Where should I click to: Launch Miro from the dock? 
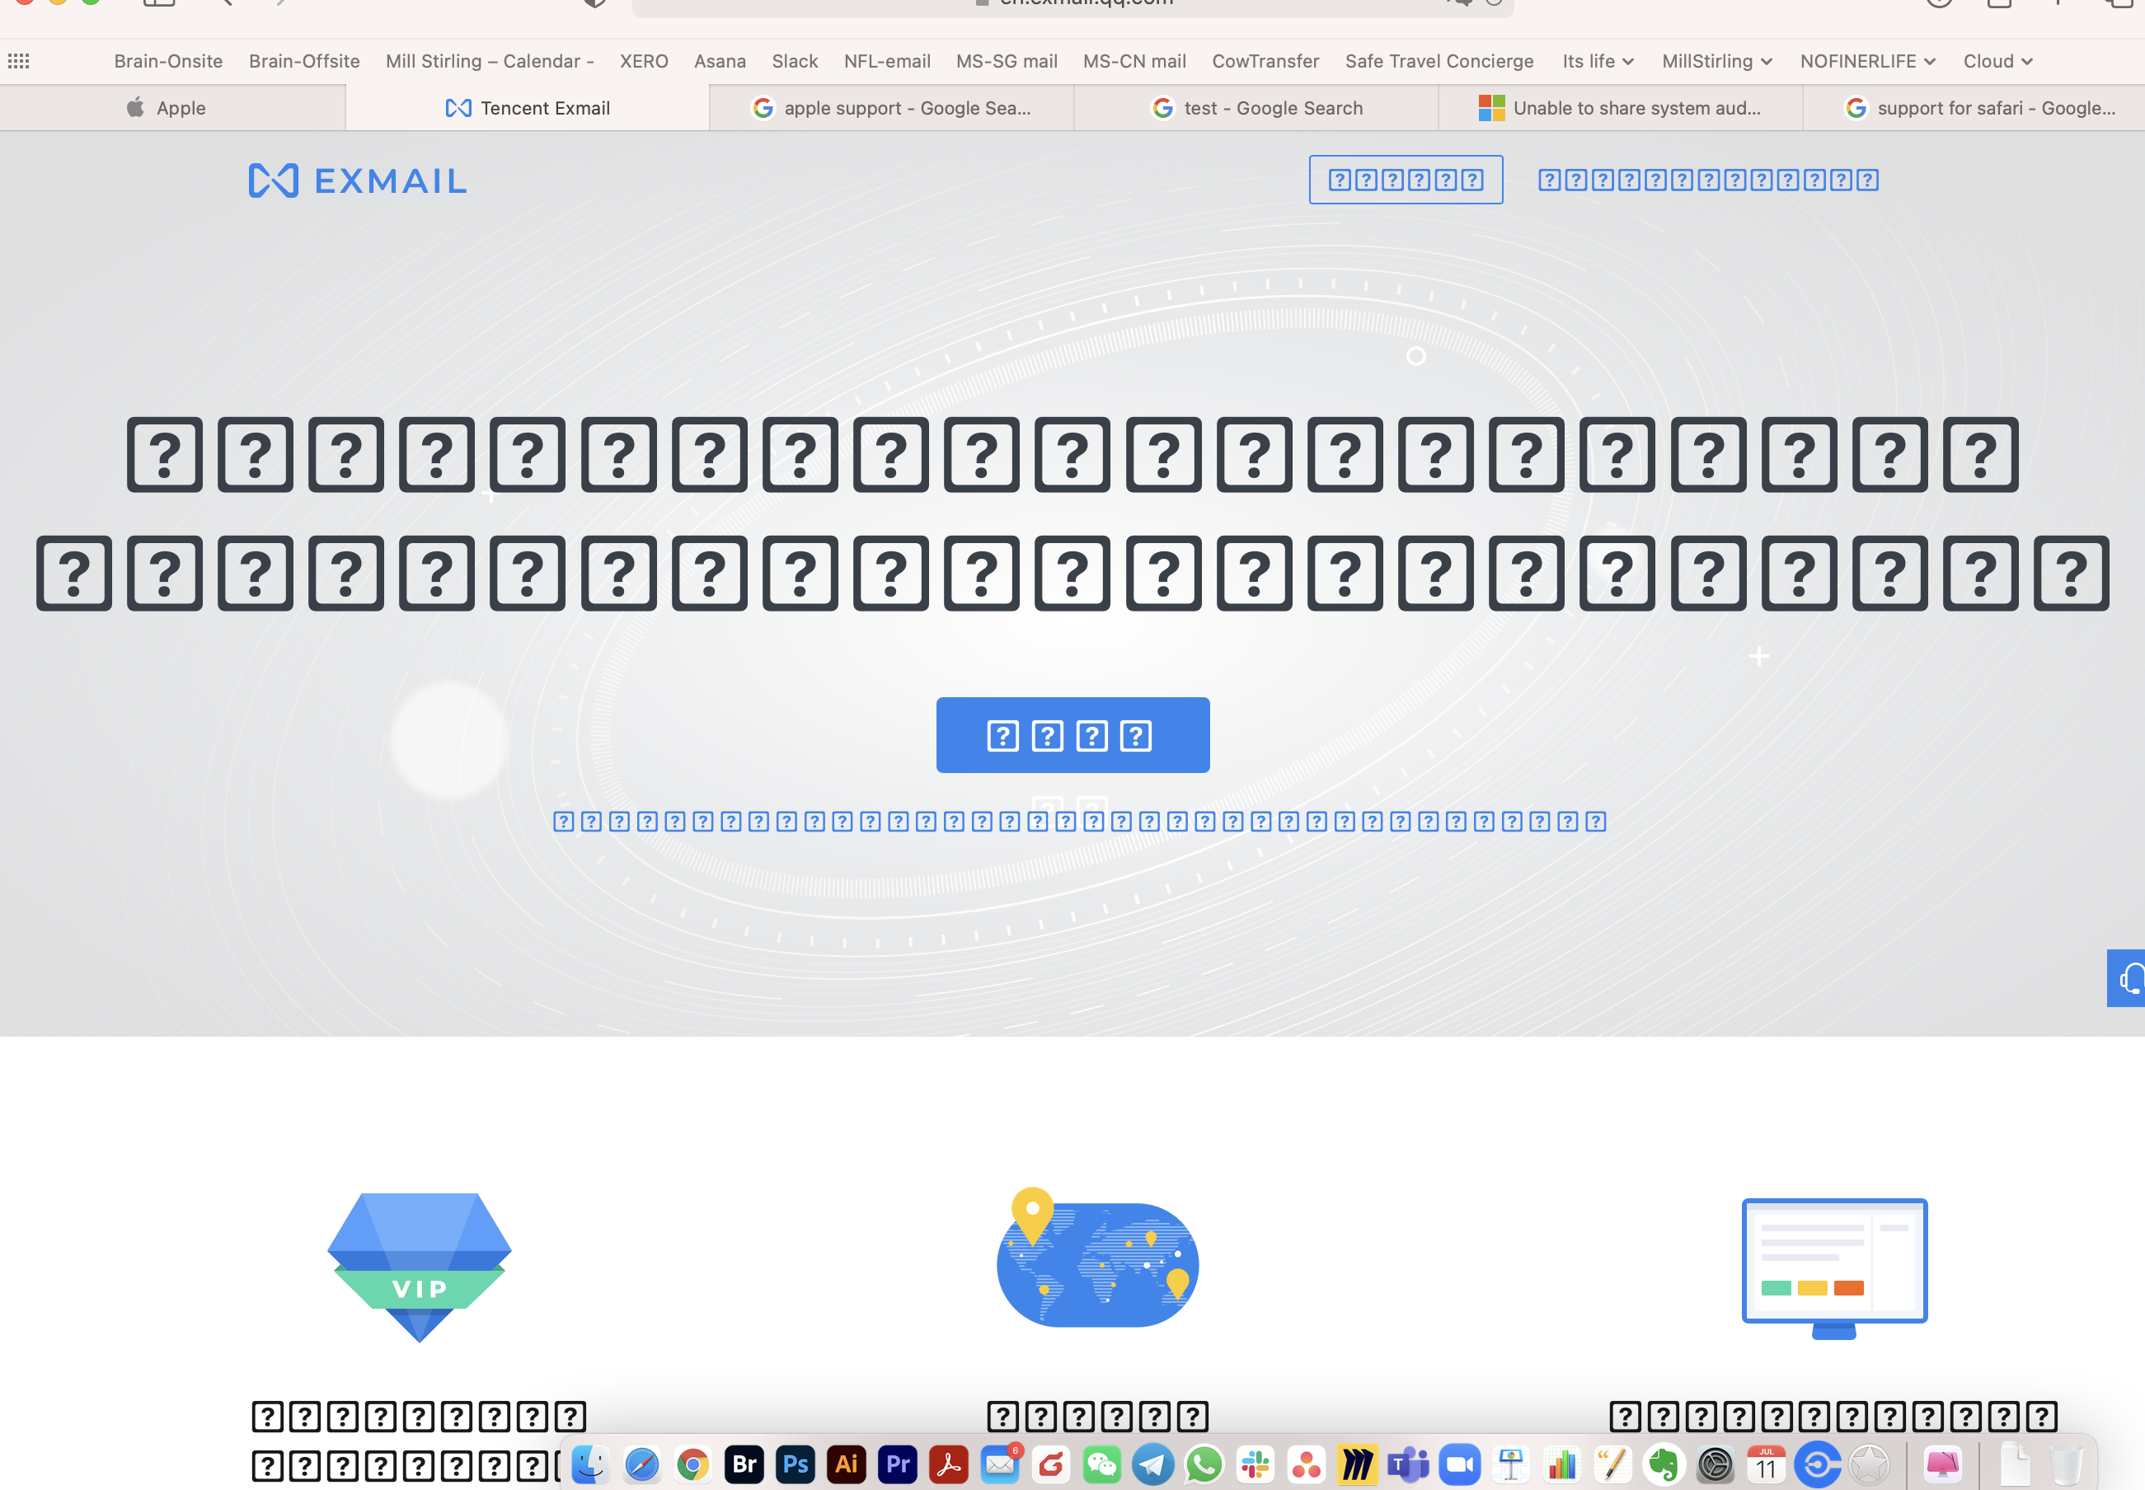pos(1358,1464)
